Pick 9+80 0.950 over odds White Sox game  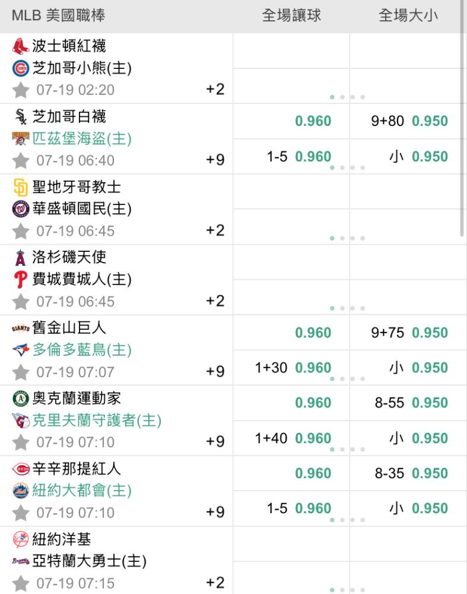point(409,122)
